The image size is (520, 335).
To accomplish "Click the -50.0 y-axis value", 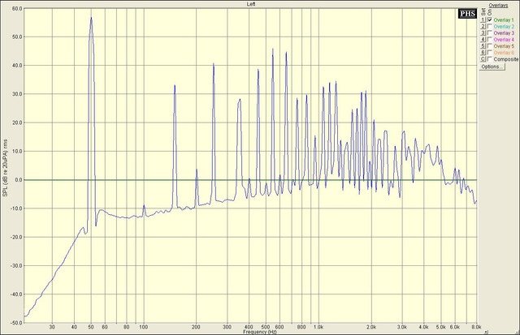I will coord(16,323).
